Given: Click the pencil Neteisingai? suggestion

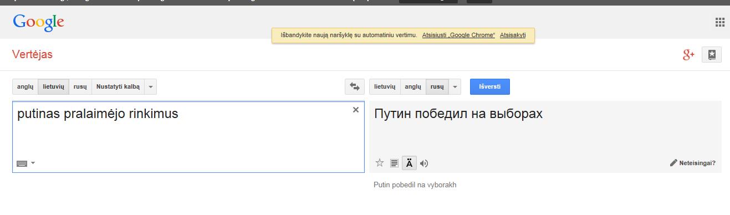Looking at the screenshot, I should click(693, 163).
